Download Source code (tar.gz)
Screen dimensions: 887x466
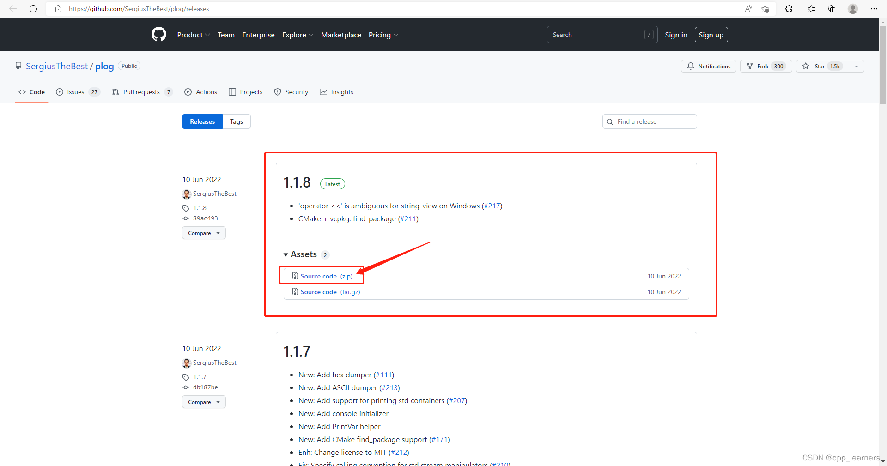click(x=330, y=292)
